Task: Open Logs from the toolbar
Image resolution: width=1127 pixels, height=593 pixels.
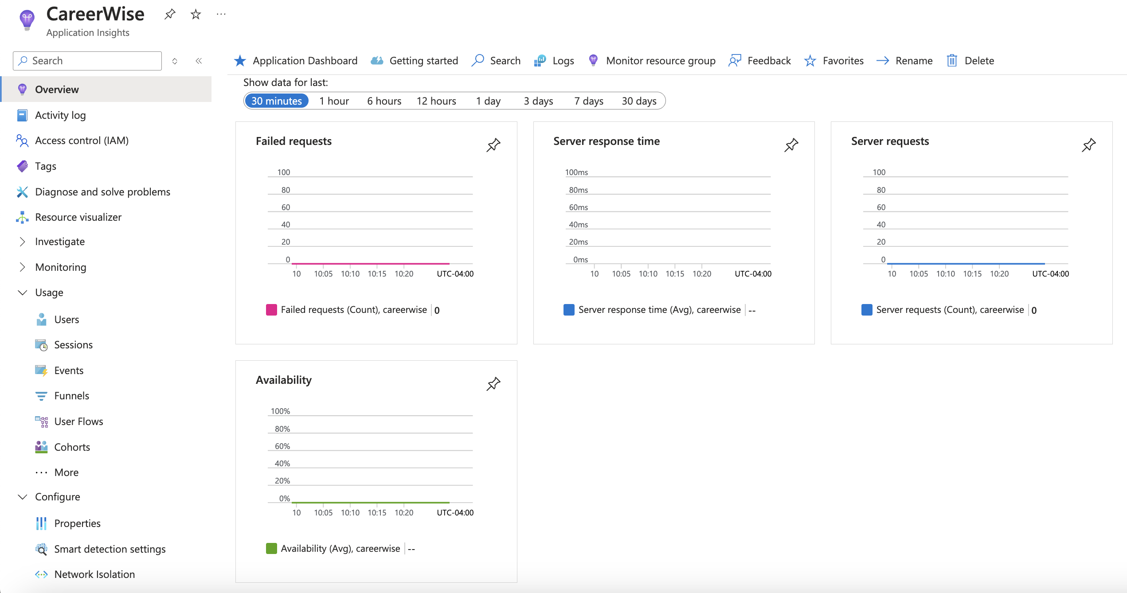Action: tap(554, 61)
